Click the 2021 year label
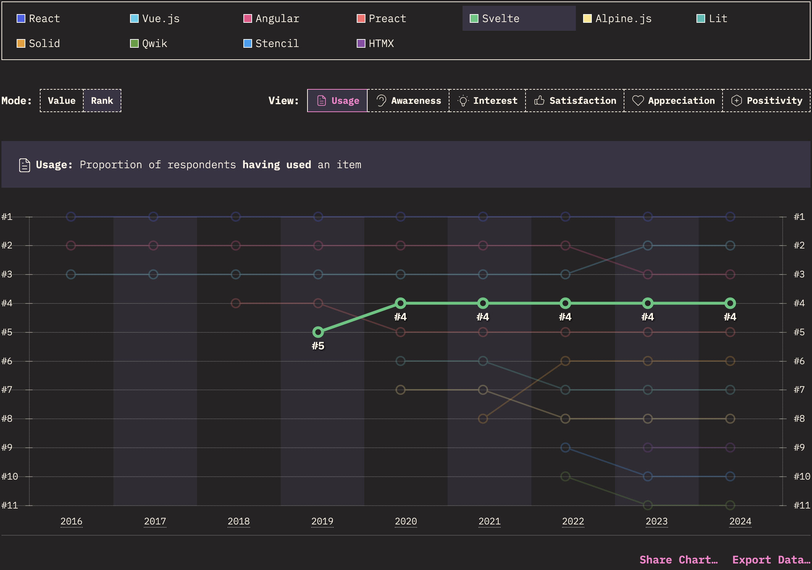The image size is (812, 570). click(489, 521)
